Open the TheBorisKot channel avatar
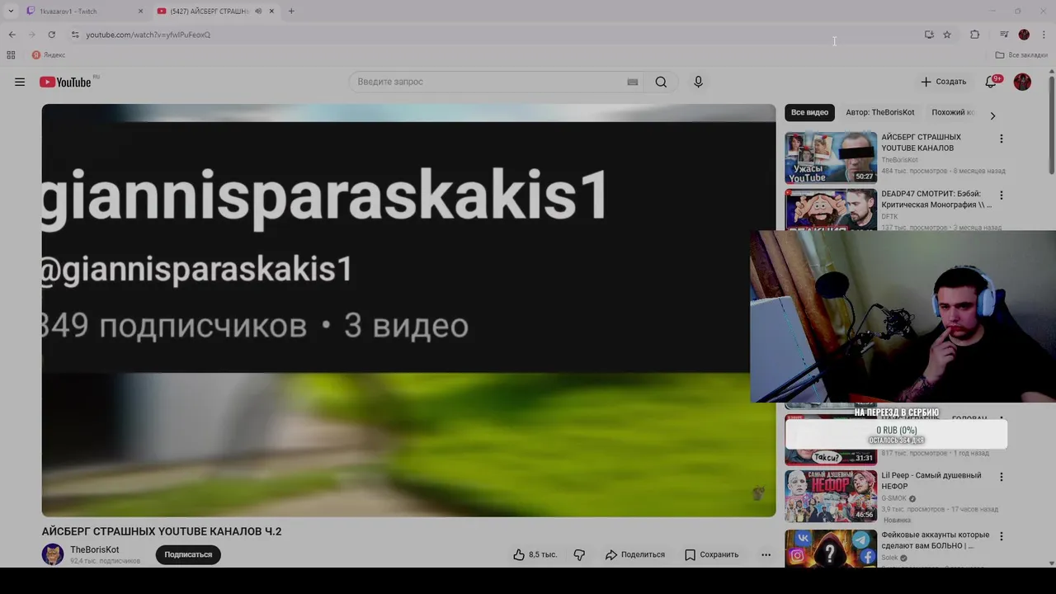 pos(53,554)
